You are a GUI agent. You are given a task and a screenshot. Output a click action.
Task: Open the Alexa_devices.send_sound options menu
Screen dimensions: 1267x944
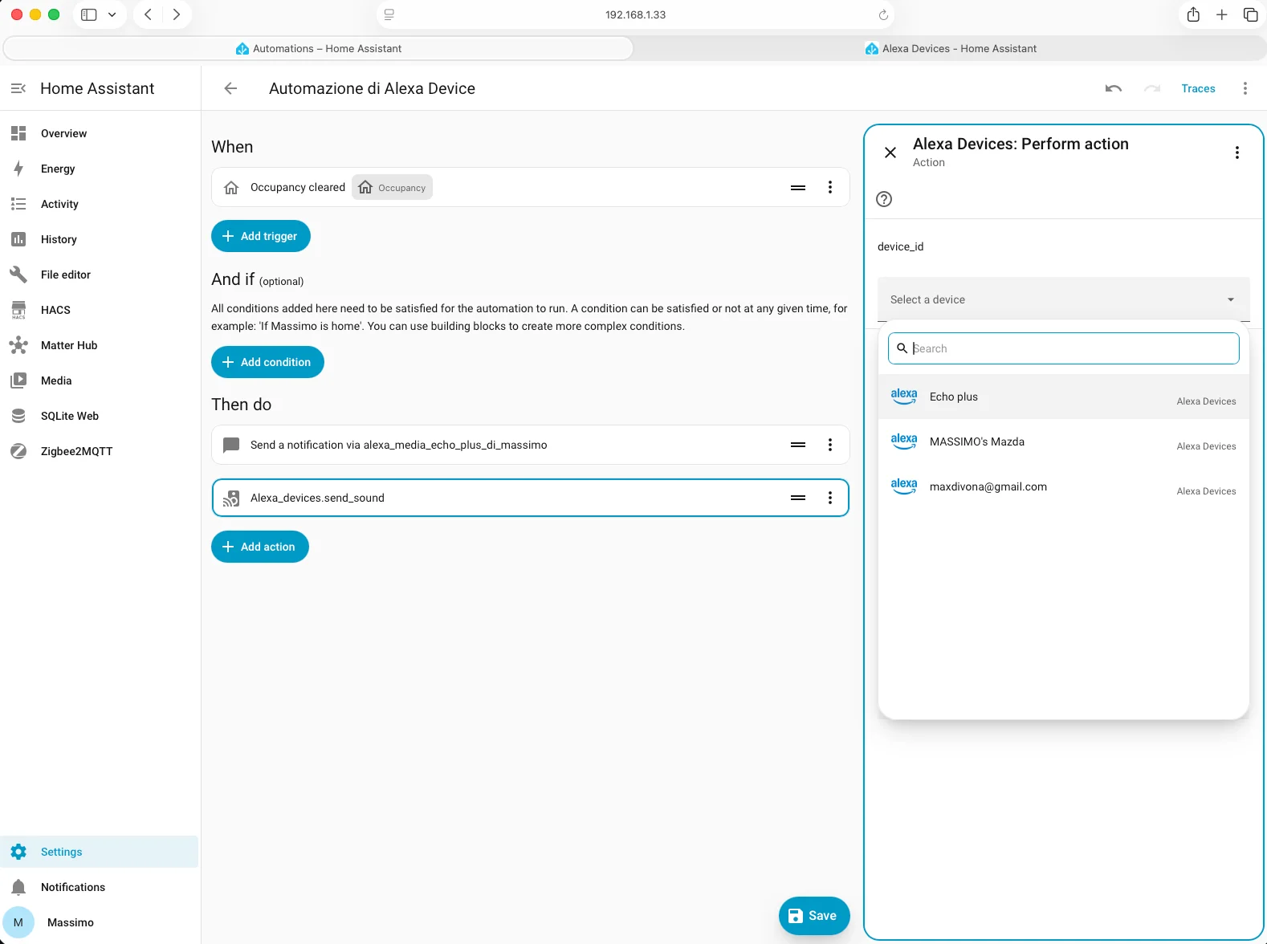[830, 498]
